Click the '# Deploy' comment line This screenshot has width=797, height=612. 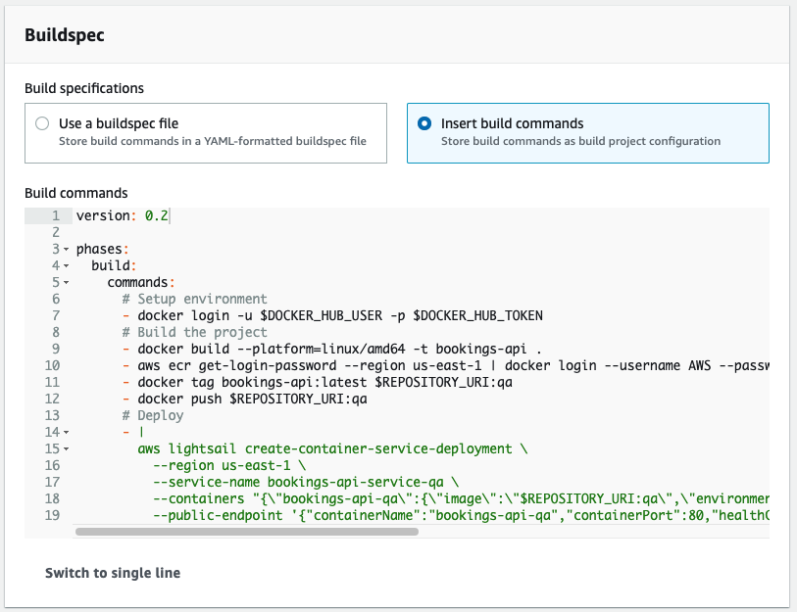click(153, 416)
